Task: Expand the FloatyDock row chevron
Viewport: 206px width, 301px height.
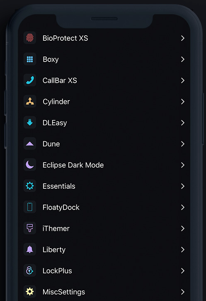Action: (x=183, y=207)
